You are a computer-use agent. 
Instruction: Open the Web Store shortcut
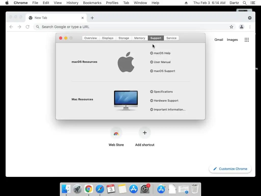(x=116, y=137)
